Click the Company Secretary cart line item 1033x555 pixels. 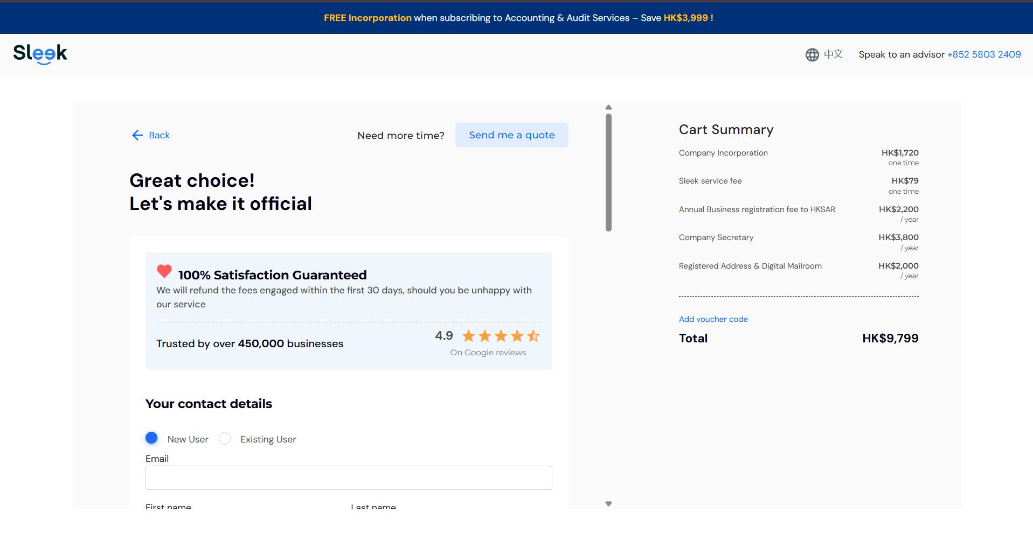click(x=716, y=237)
